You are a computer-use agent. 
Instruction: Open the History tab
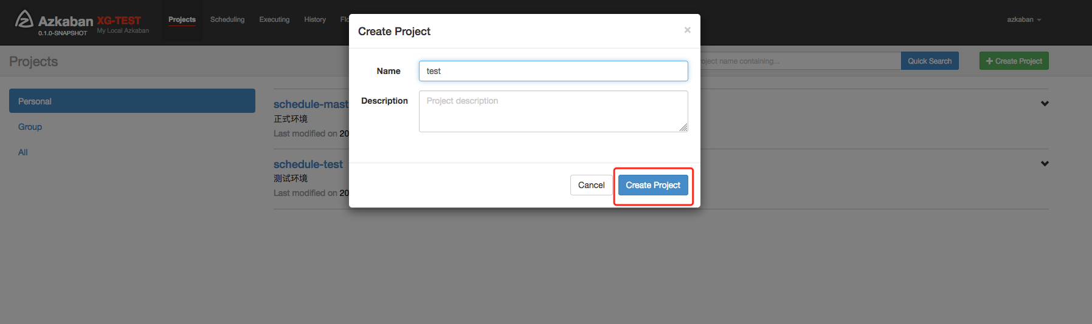click(x=315, y=20)
